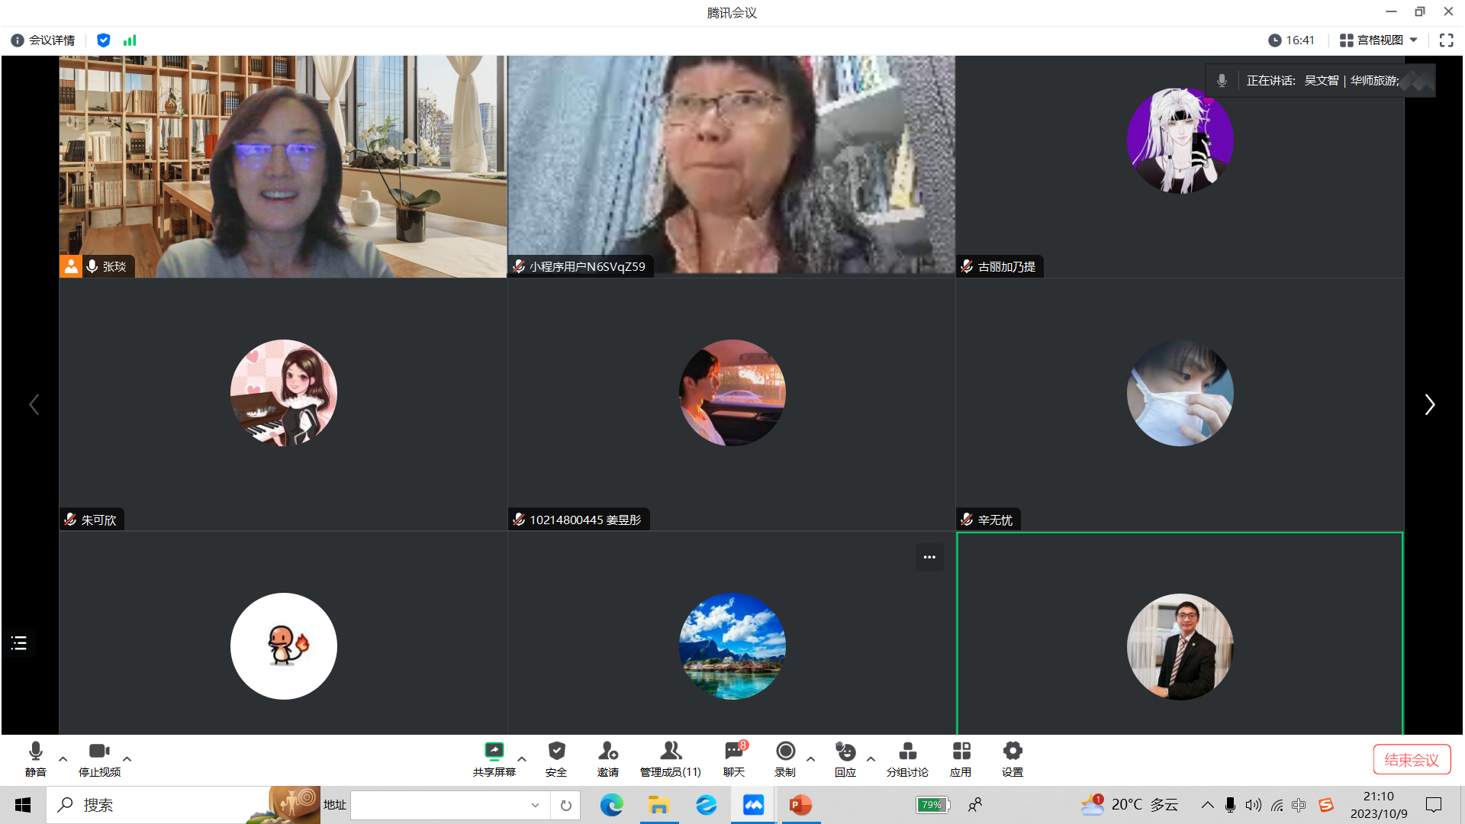Screen dimensions: 1465x824
Task: Go to next page of participants
Action: pos(1430,404)
